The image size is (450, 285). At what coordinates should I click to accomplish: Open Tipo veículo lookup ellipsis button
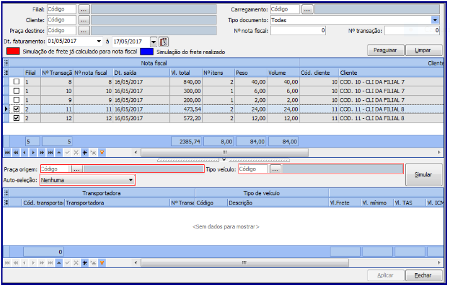[x=275, y=169]
